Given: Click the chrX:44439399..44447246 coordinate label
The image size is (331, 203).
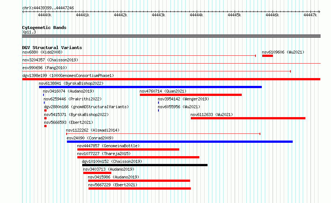Looking at the screenshot, I should (48, 8).
